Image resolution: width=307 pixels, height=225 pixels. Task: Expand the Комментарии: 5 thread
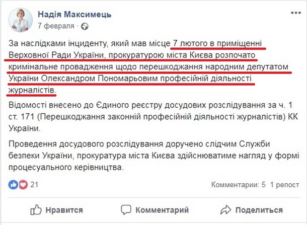click(239, 185)
